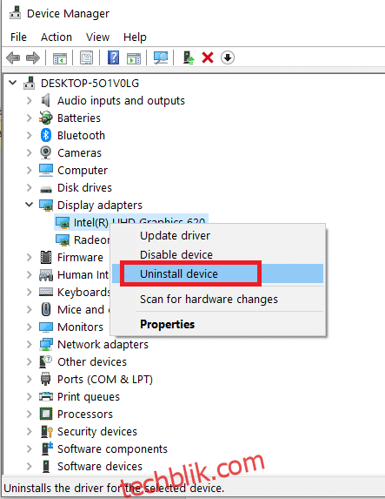385x499 pixels.
Task: Choose Scan for hardware changes menu entry
Action: (x=217, y=300)
